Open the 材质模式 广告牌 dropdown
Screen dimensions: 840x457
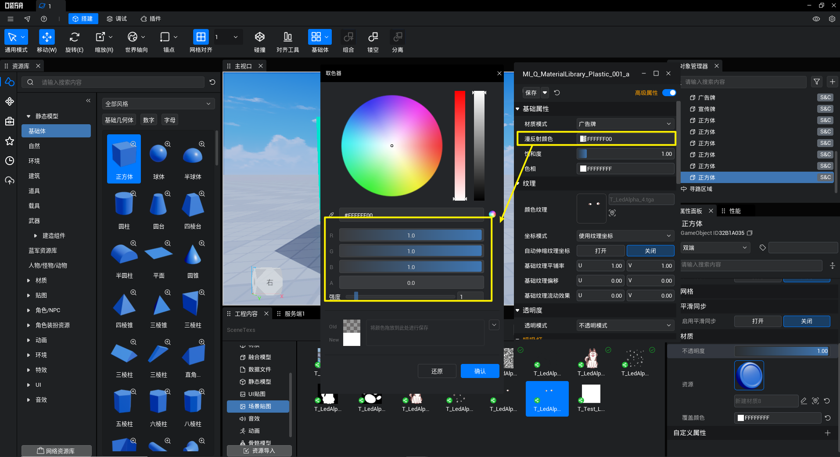625,124
